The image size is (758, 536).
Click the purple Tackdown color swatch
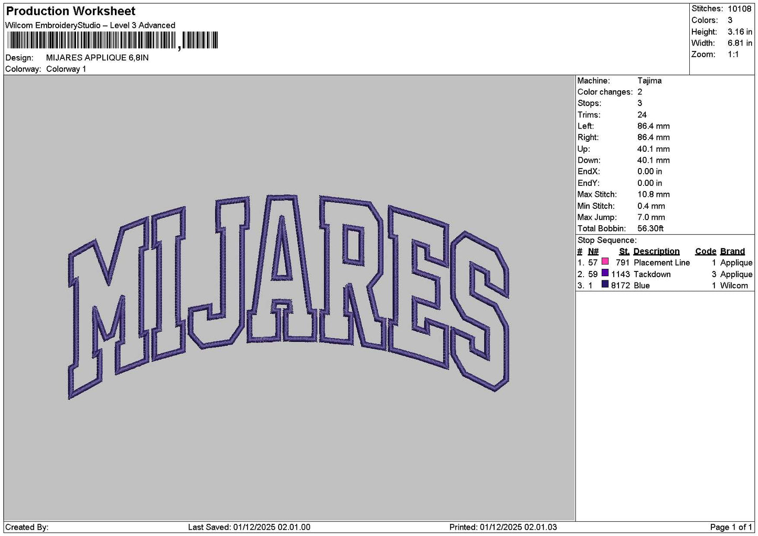(605, 273)
